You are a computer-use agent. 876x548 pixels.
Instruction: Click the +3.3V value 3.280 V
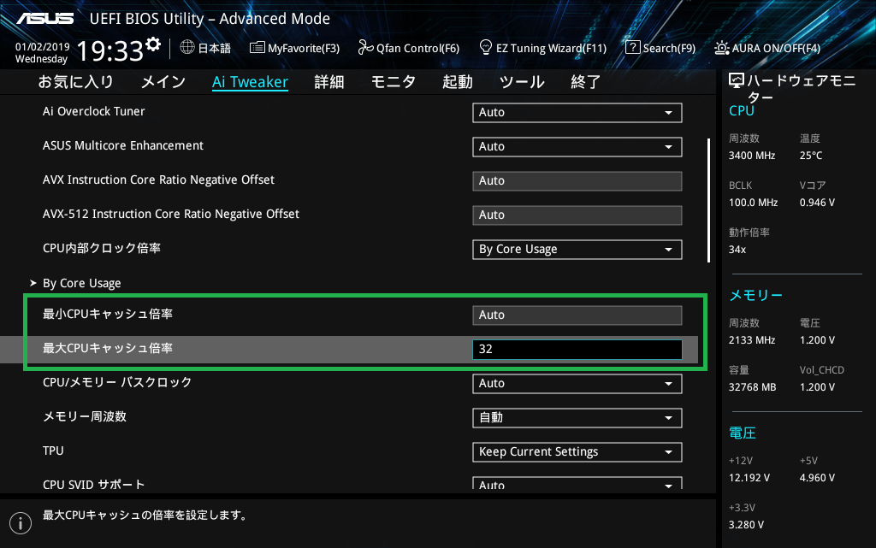click(746, 525)
